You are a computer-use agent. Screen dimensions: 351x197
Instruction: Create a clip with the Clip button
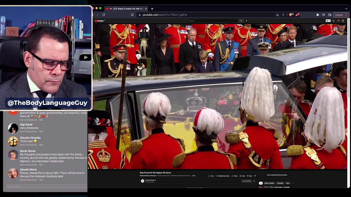(x=242, y=176)
